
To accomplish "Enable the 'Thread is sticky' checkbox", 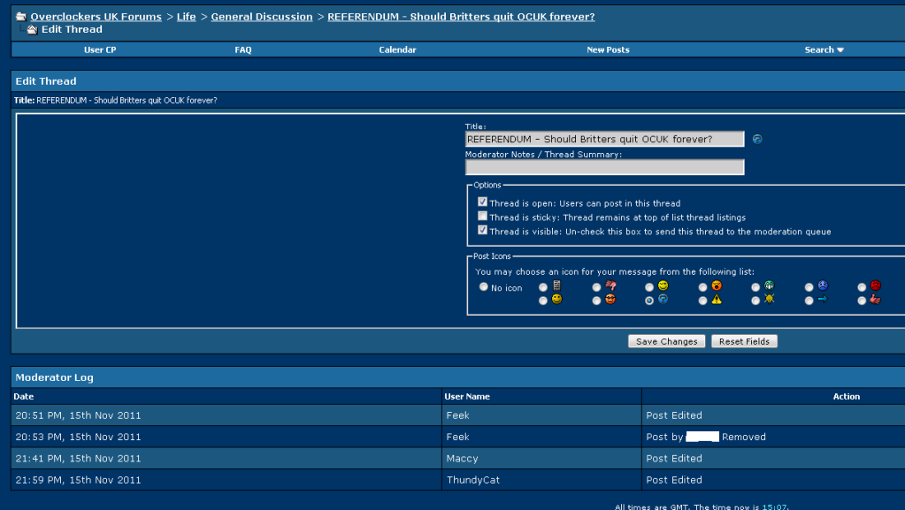I will [x=482, y=217].
